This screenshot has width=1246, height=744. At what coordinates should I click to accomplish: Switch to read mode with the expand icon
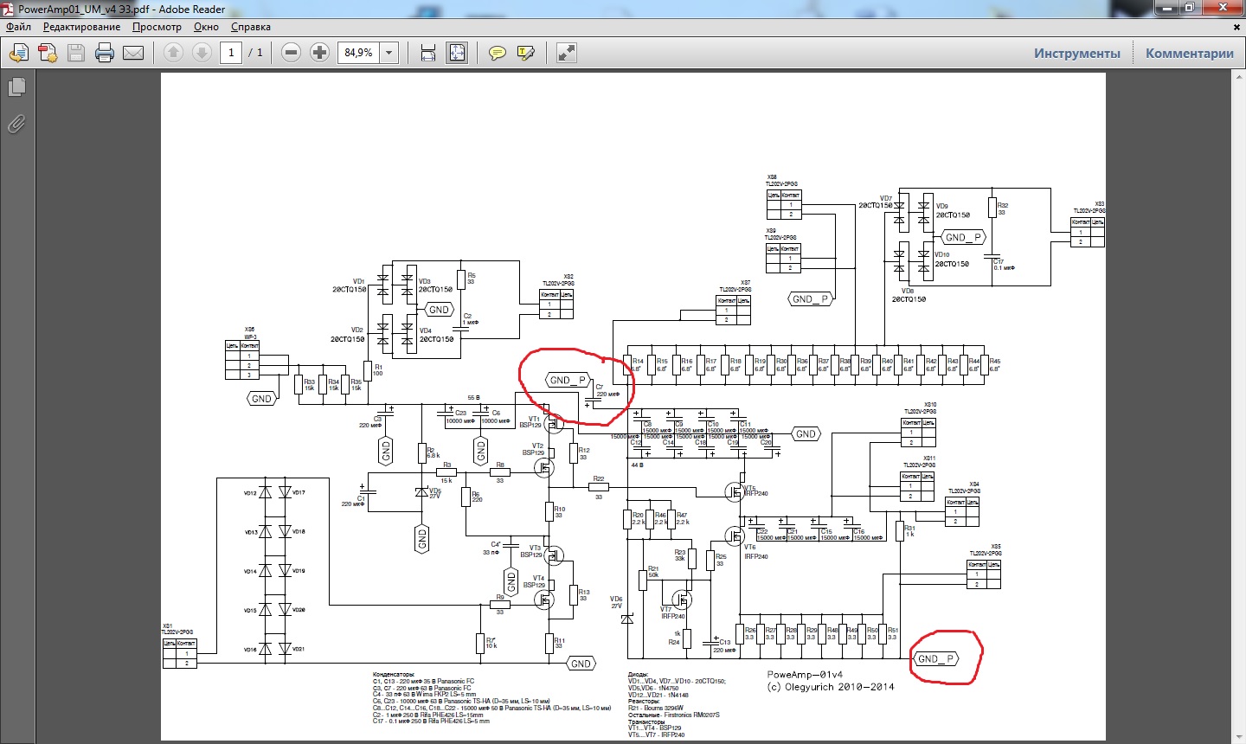click(567, 53)
